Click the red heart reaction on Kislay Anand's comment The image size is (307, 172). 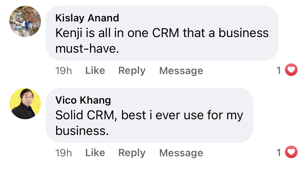[291, 70]
